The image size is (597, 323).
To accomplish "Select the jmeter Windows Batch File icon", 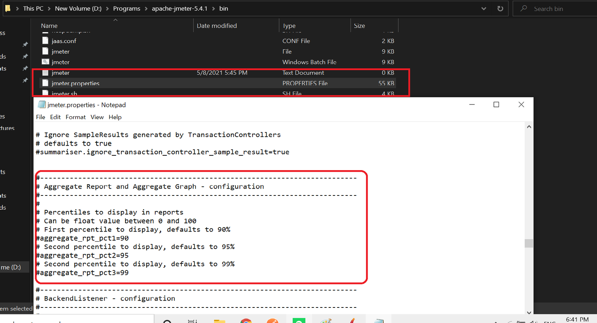I will 45,62.
